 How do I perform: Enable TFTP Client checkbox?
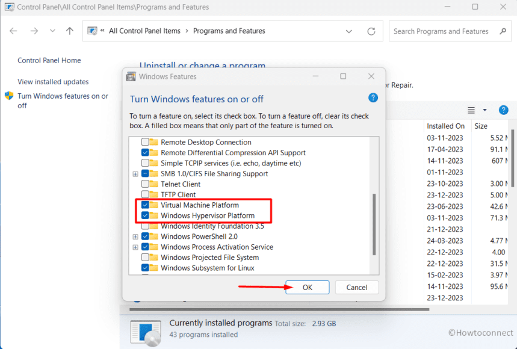145,194
